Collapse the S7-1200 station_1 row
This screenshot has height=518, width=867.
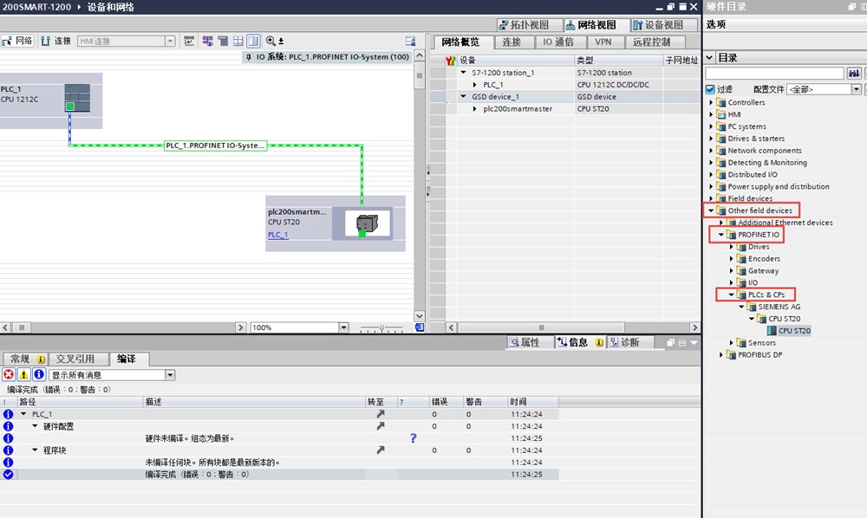click(x=463, y=73)
